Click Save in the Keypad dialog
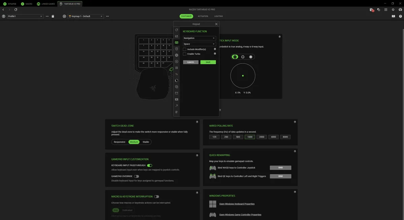The height and width of the screenshot is (220, 404). [208, 62]
